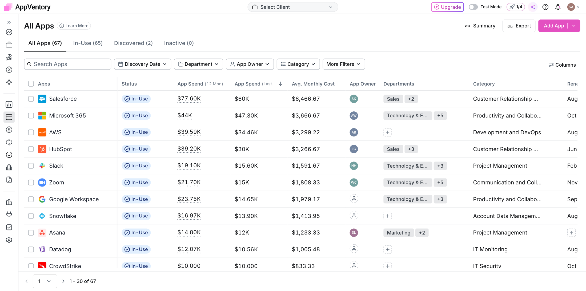The height and width of the screenshot is (291, 586).
Task: Export the apps list
Action: (x=519, y=26)
